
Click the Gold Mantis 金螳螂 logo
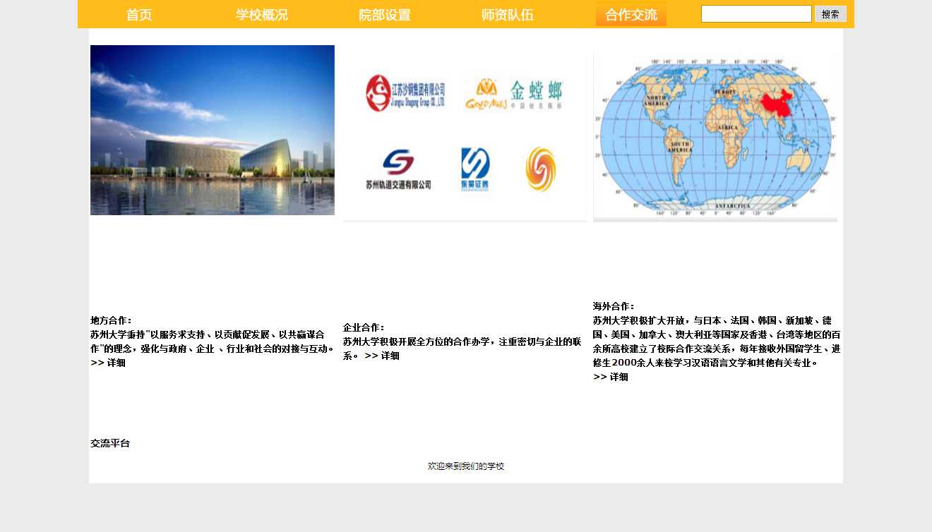(513, 94)
